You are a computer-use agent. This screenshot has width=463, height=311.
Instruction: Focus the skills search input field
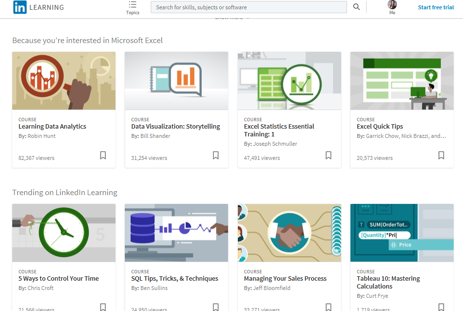click(x=249, y=7)
